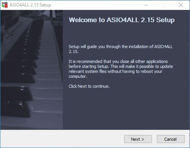The image size is (190, 148).
Task: Click the ASIO4ALL 2.15 Setup title text
Action: [x=30, y=5]
